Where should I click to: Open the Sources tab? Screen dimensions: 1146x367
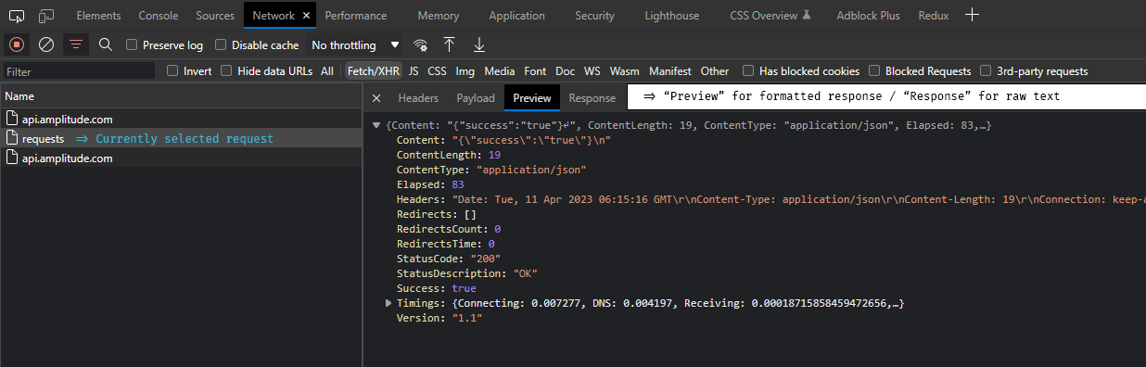point(215,16)
